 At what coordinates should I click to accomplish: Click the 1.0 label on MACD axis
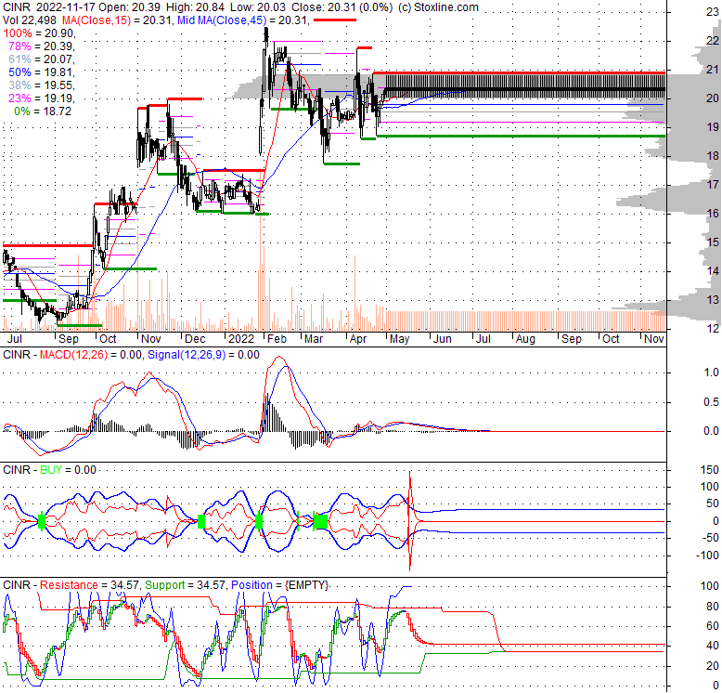pos(712,373)
